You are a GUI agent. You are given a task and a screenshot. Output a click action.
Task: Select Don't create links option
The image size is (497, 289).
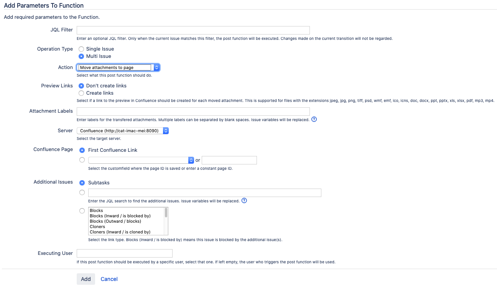[x=81, y=86]
